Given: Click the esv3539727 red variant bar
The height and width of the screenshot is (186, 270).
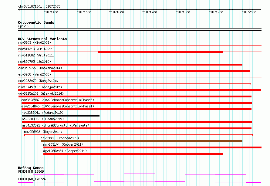Looking at the screenshot, I should pyautogui.click(x=151, y=71).
